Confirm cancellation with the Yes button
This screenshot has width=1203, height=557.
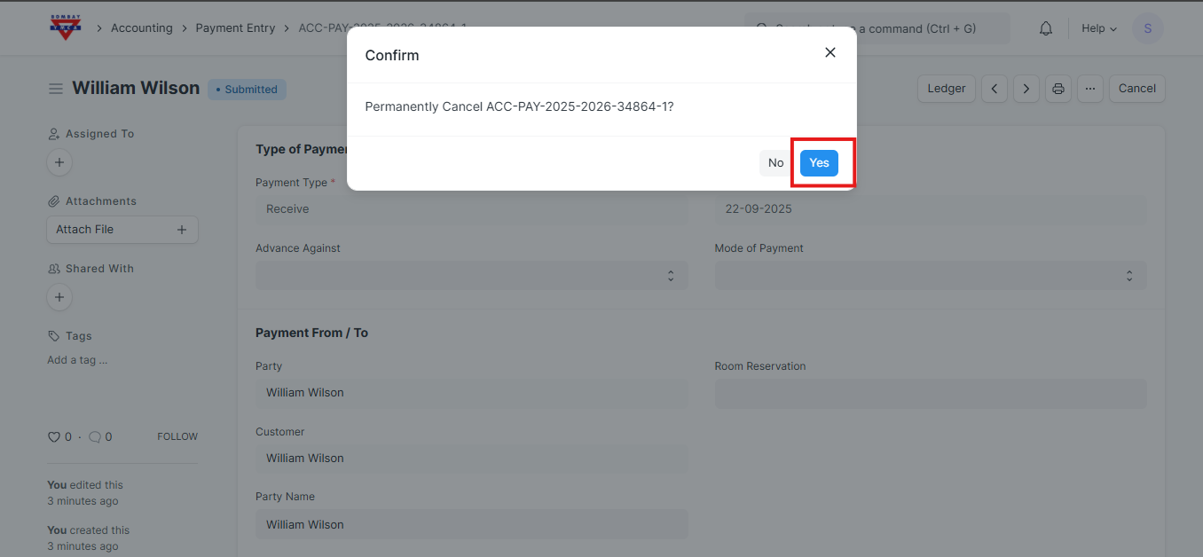click(819, 163)
